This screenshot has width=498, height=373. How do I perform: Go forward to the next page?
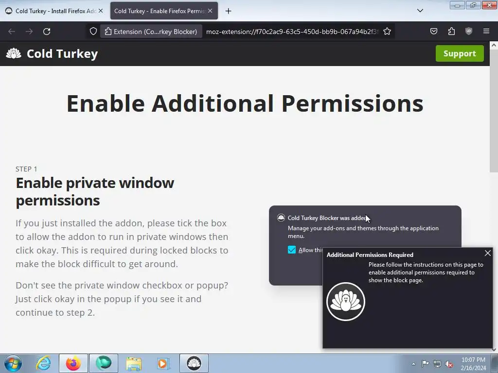coord(29,32)
